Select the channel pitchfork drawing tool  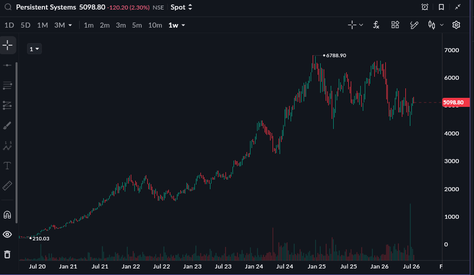coord(7,105)
